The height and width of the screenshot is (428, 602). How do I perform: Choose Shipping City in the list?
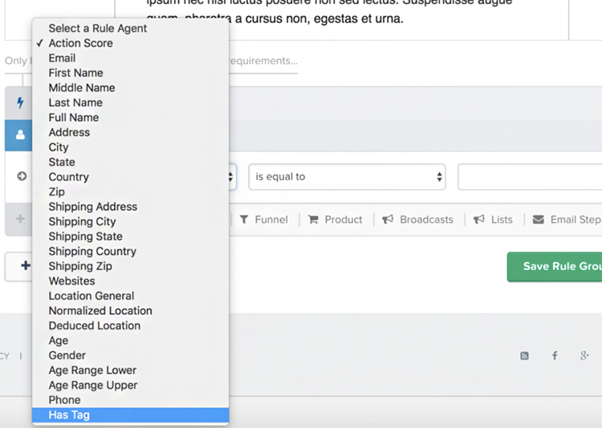tap(131, 222)
